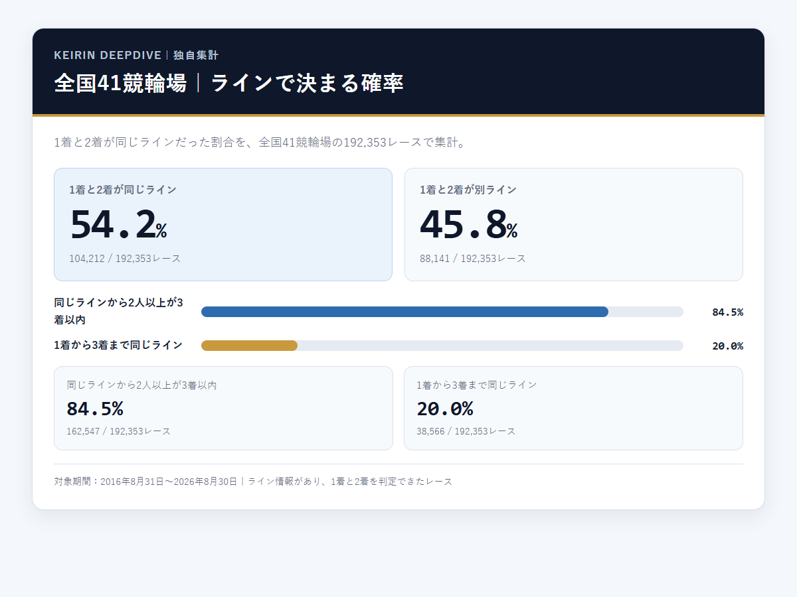The width and height of the screenshot is (797, 597).
Task: Click the title 全国41競輪場｜ラインで決まる確率
Action: point(228,84)
